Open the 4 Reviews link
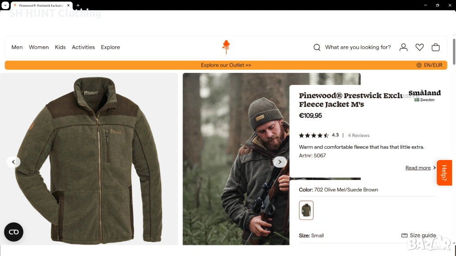The image size is (456, 256). pyautogui.click(x=358, y=136)
